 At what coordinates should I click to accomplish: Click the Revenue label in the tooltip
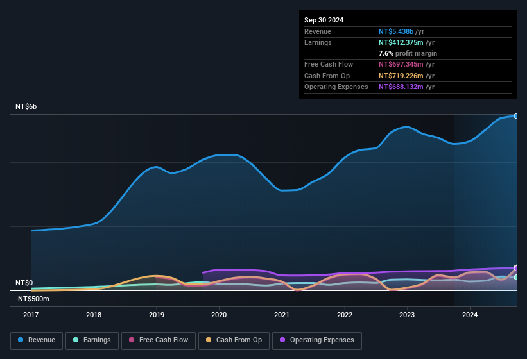318,31
